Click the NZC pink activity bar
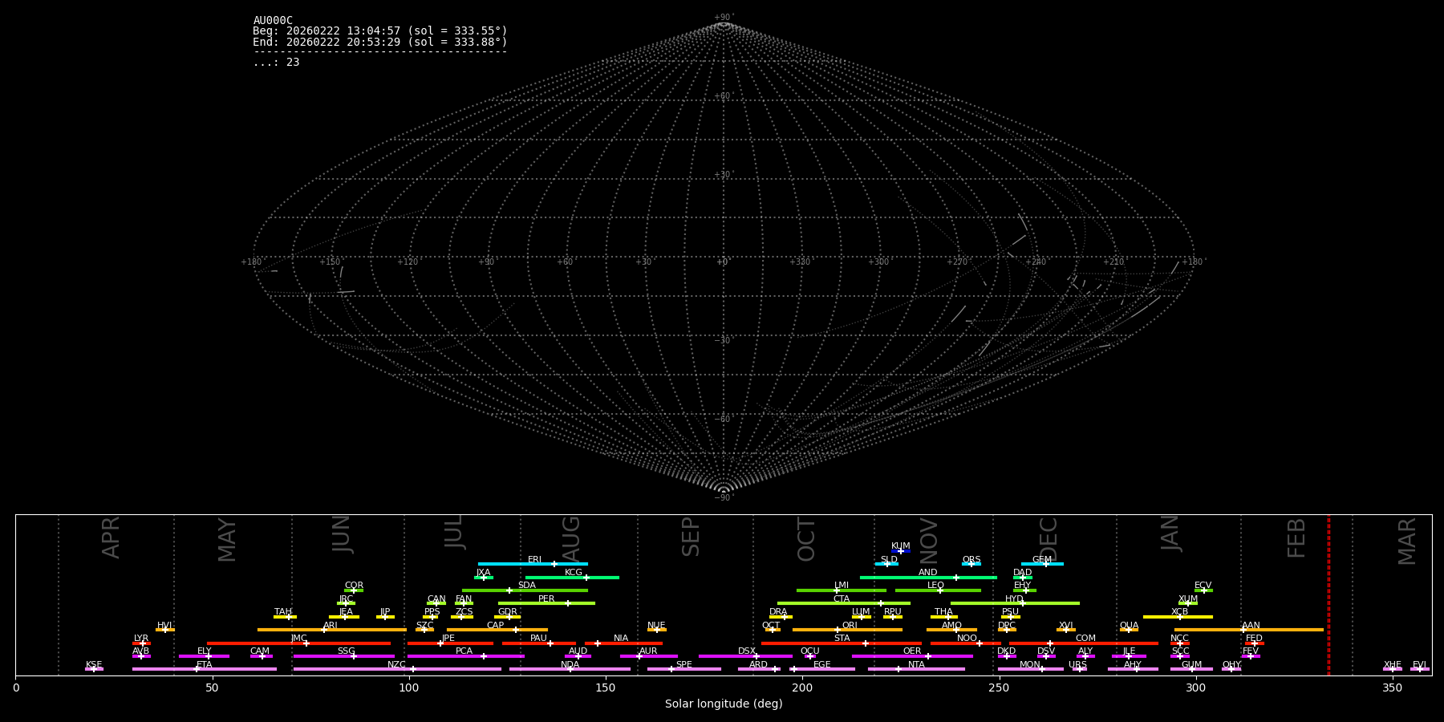 (397, 669)
